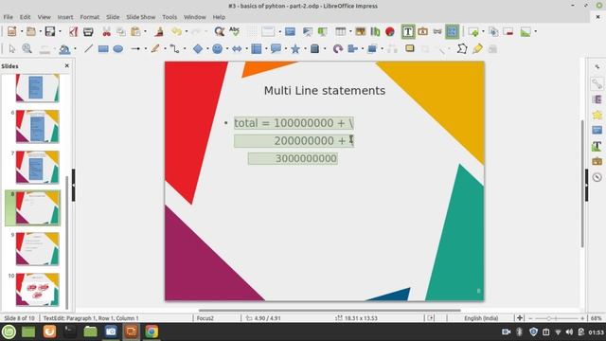Click the Clone formatting paintbrush icon
The width and height of the screenshot is (606, 341).
[x=159, y=31]
